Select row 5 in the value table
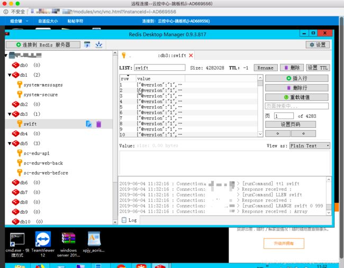 tap(188, 107)
